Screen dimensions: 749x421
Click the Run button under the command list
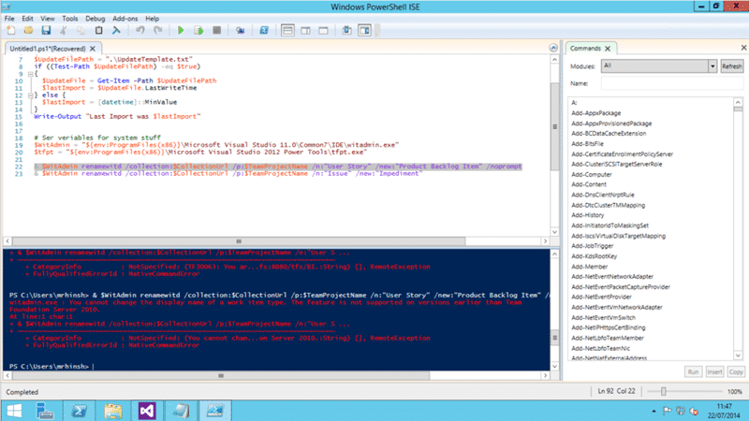693,371
